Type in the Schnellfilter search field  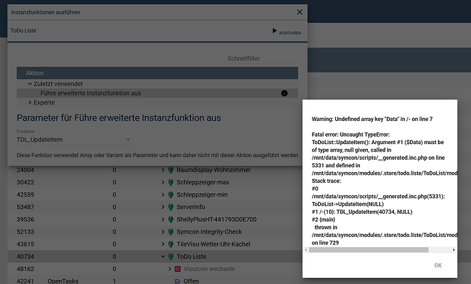(x=262, y=59)
